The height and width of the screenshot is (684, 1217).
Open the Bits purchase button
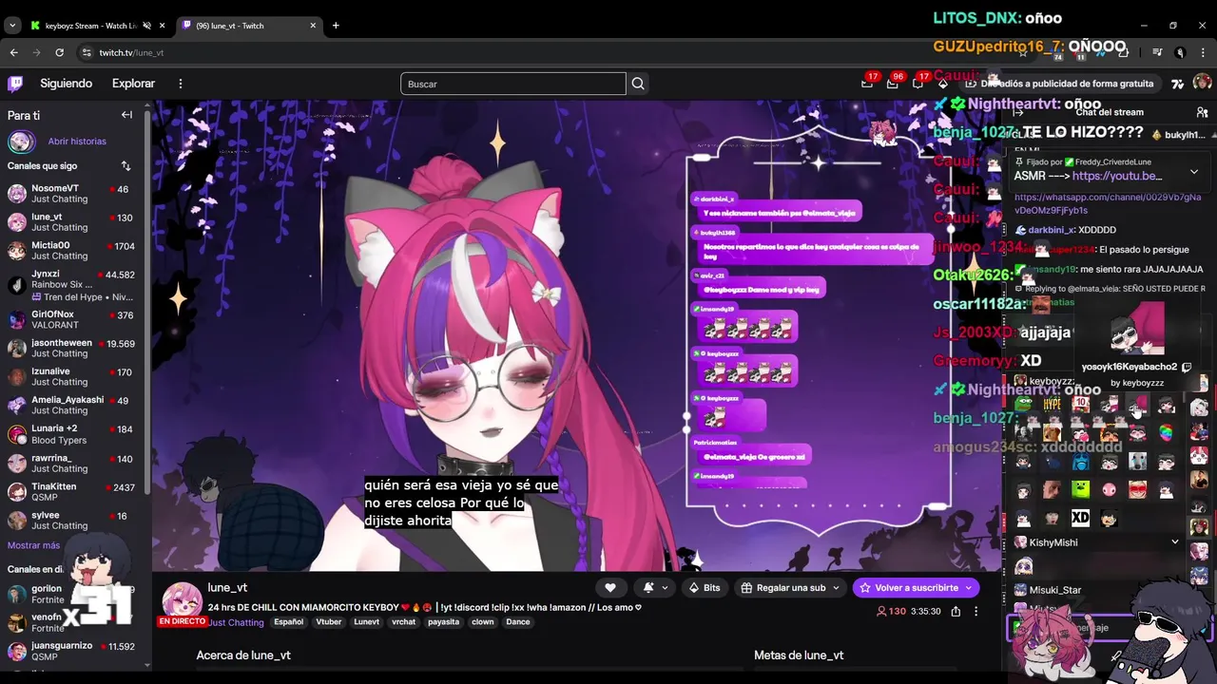[x=705, y=588]
